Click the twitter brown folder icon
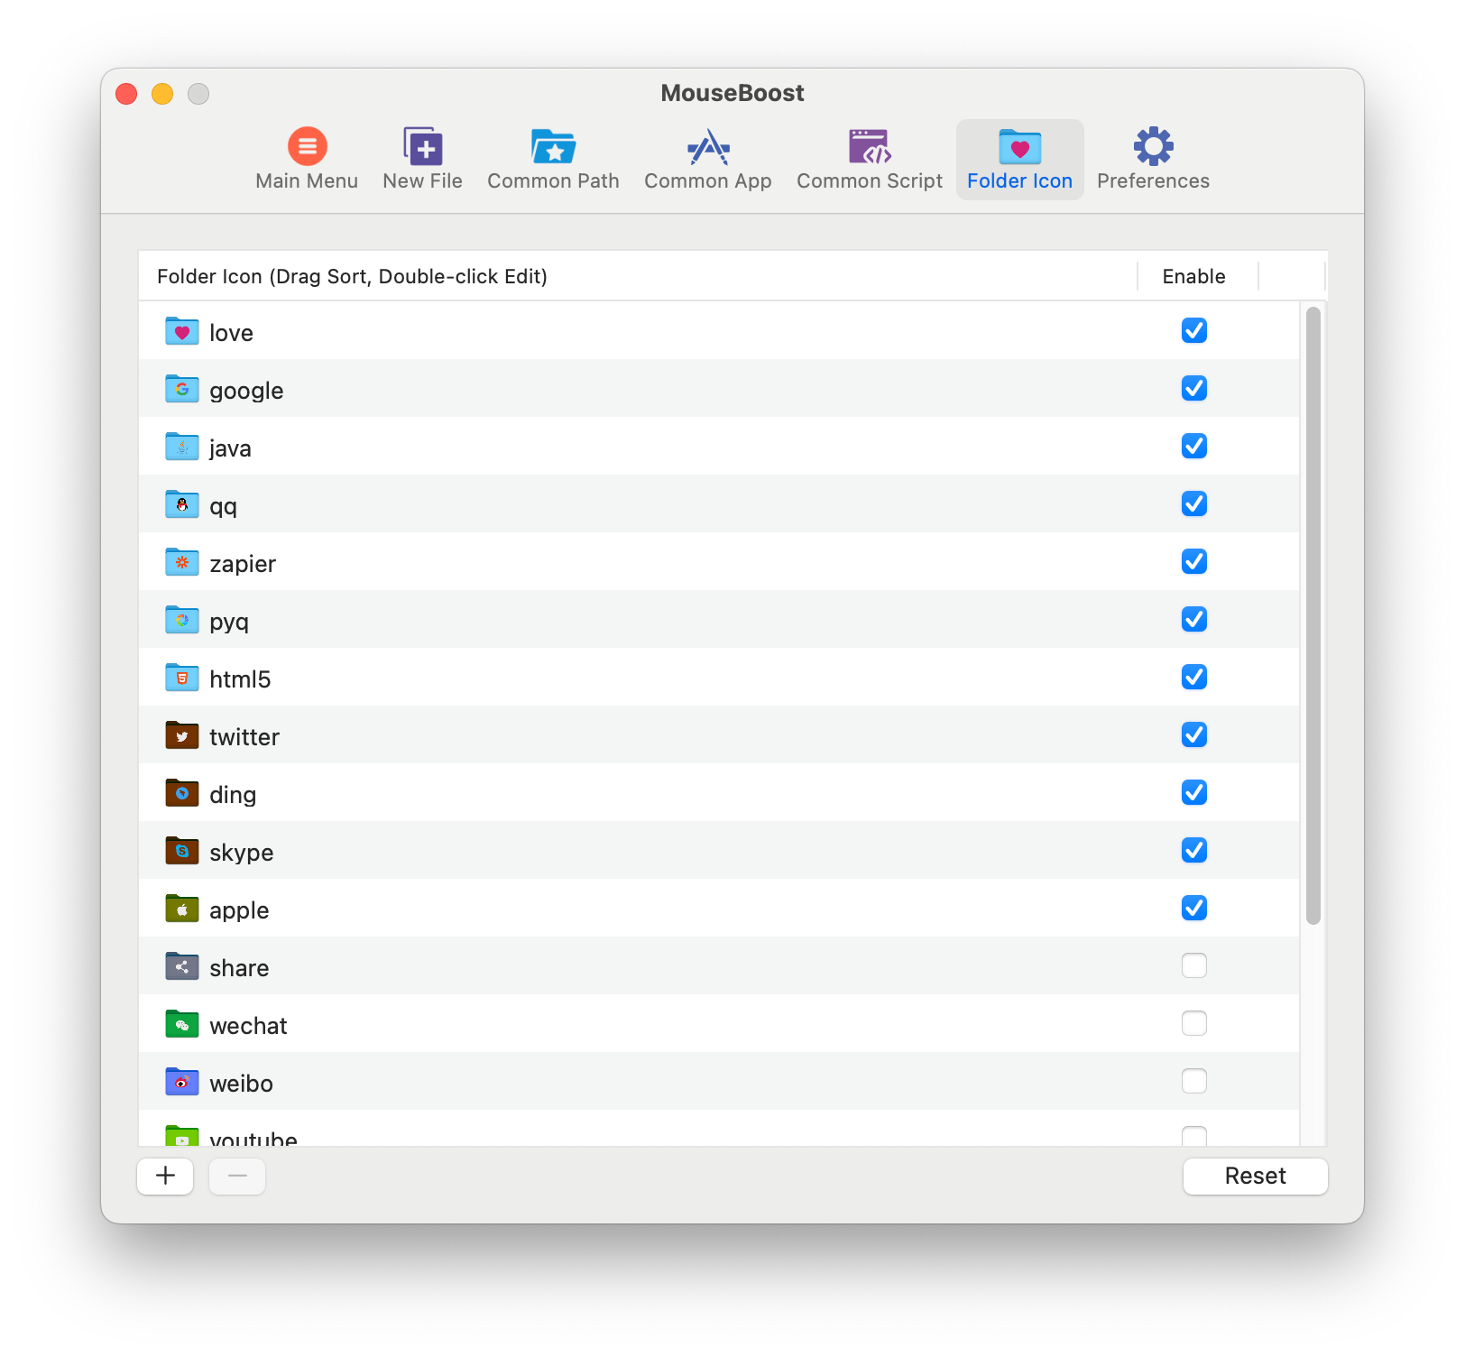The width and height of the screenshot is (1465, 1357). point(182,735)
